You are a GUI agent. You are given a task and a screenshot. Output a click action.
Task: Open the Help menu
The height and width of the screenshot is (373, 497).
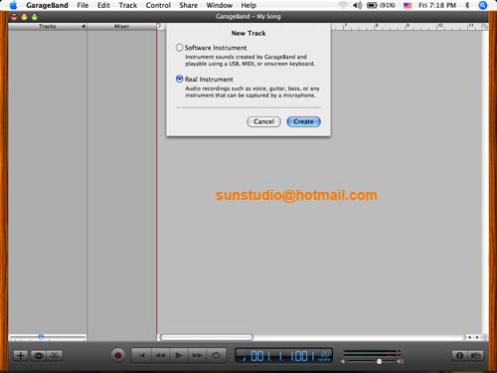[248, 5]
